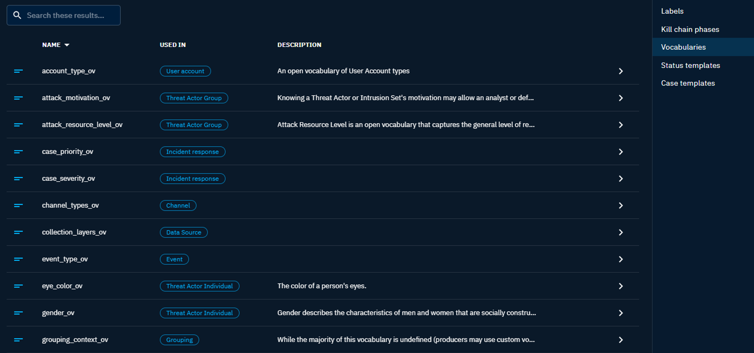
Task: Click the list icon beside channel_types_ov
Action: (x=18, y=205)
